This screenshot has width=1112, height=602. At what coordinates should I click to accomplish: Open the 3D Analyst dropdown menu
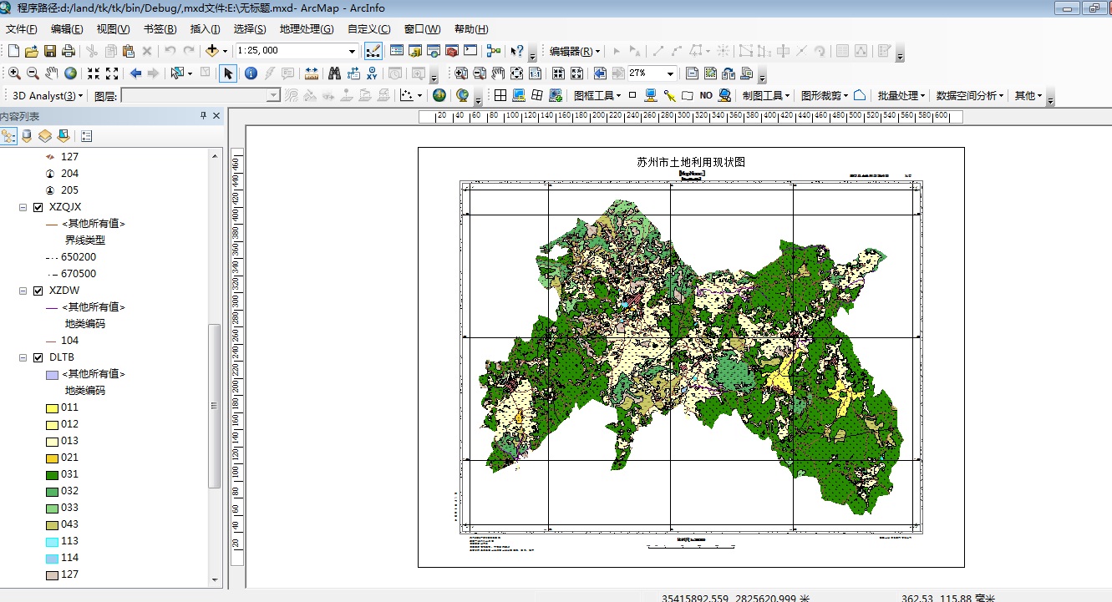48,96
